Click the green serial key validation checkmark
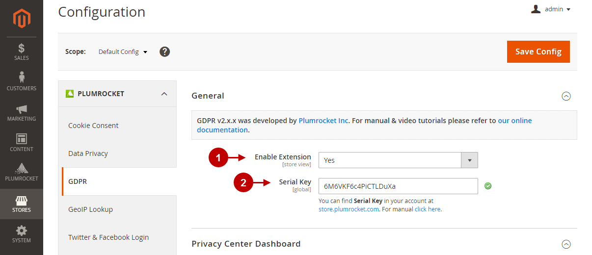Screen dimensions: 592x255 point(488,186)
